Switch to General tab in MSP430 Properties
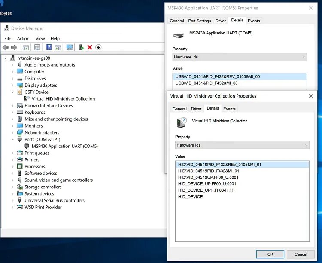Screen dimensions: 322x263 click(x=177, y=21)
